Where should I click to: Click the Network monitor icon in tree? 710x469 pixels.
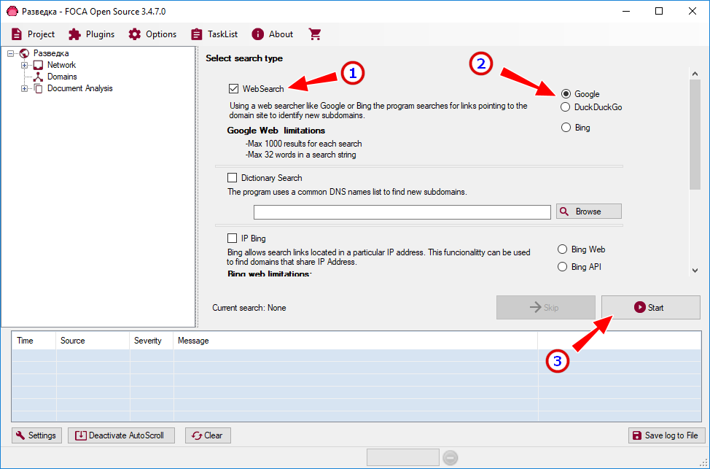coord(38,65)
